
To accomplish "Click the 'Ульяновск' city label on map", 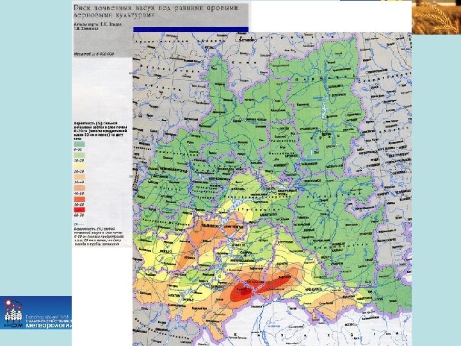I will pyautogui.click(x=209, y=226).
